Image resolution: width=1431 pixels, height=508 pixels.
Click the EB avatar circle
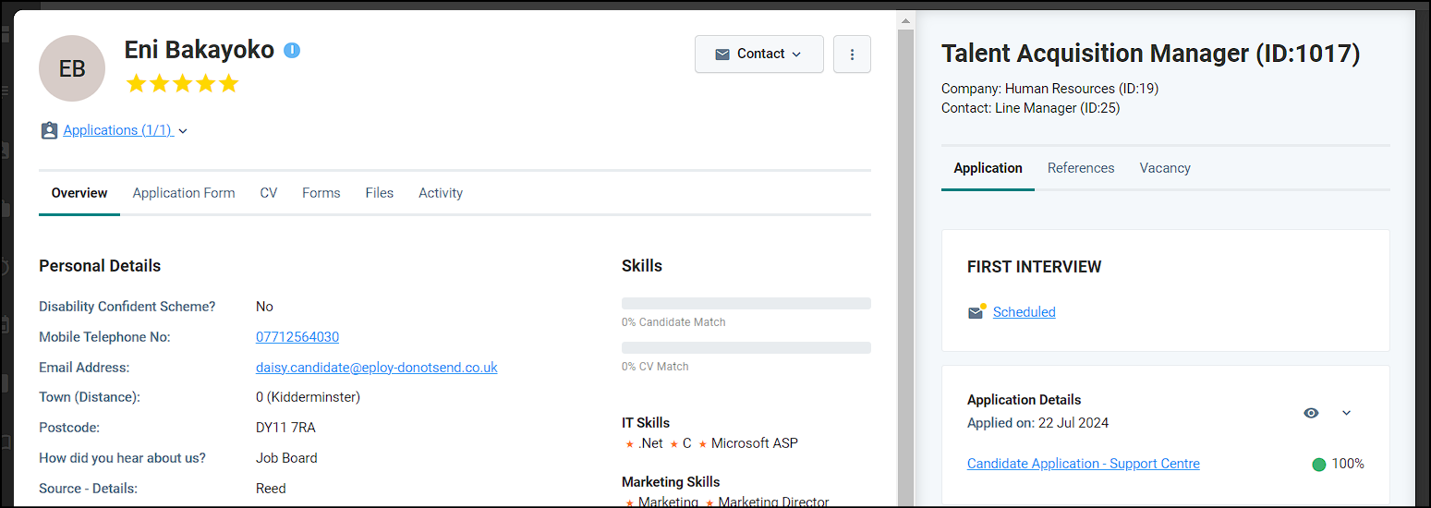coord(72,68)
